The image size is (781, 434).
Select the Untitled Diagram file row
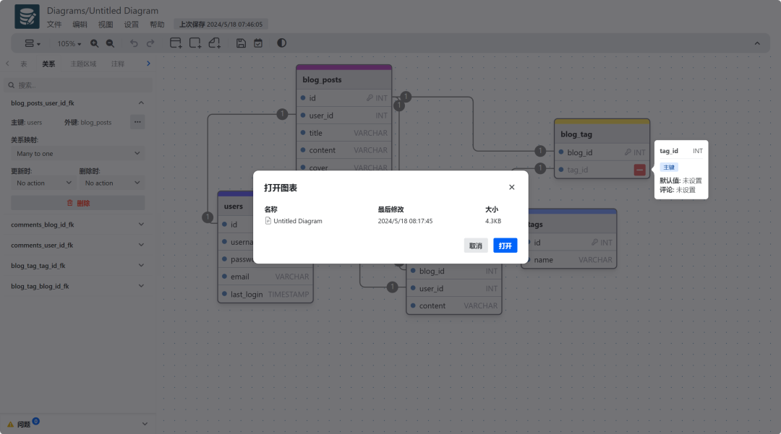[x=298, y=221]
